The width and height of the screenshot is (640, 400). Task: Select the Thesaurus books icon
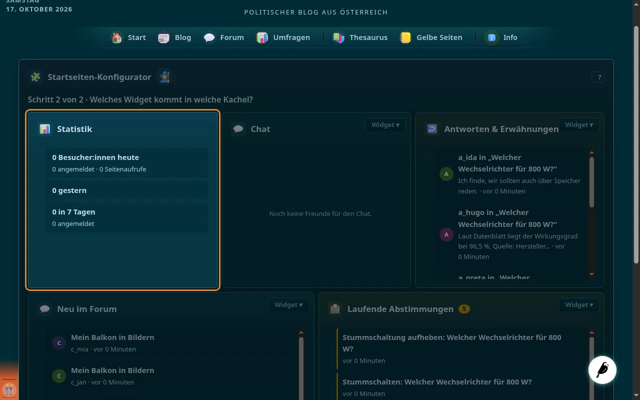click(x=339, y=37)
